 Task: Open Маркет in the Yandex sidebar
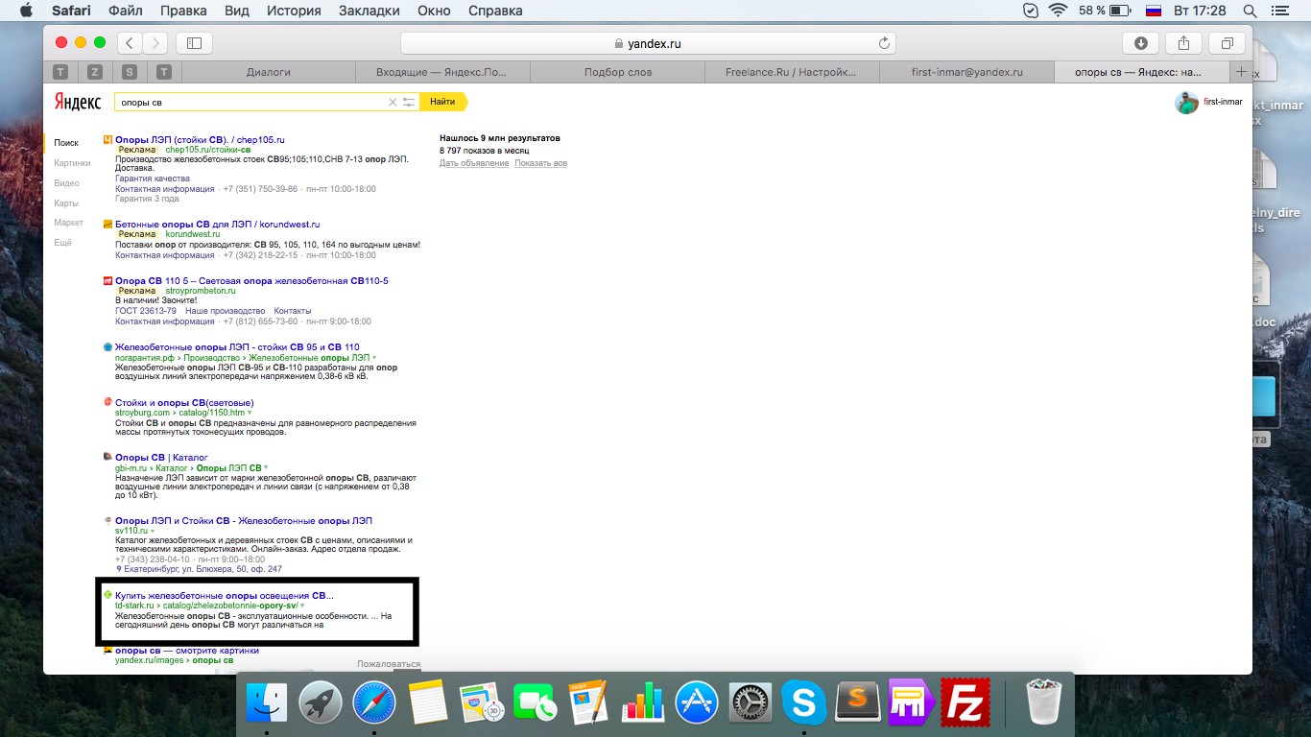(68, 223)
